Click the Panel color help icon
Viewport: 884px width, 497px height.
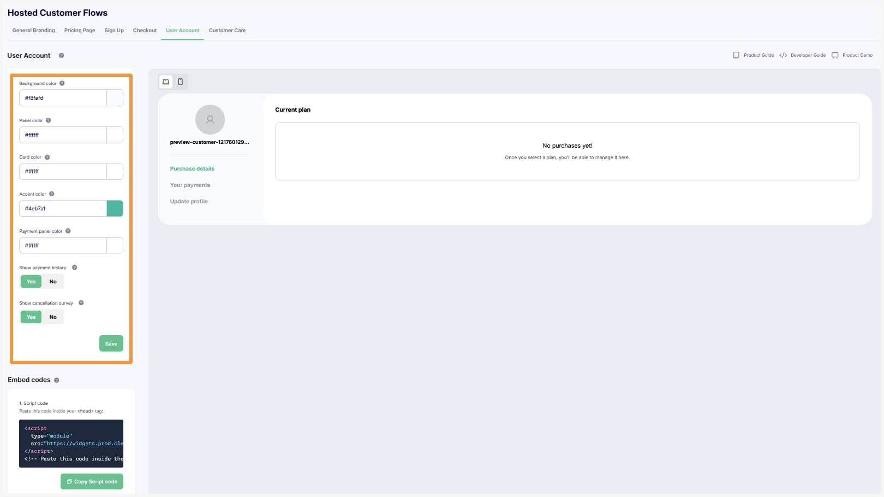[x=49, y=120]
